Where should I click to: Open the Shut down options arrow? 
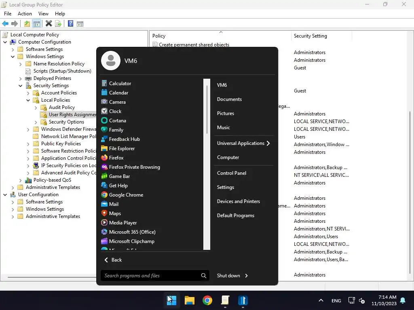[246, 275]
